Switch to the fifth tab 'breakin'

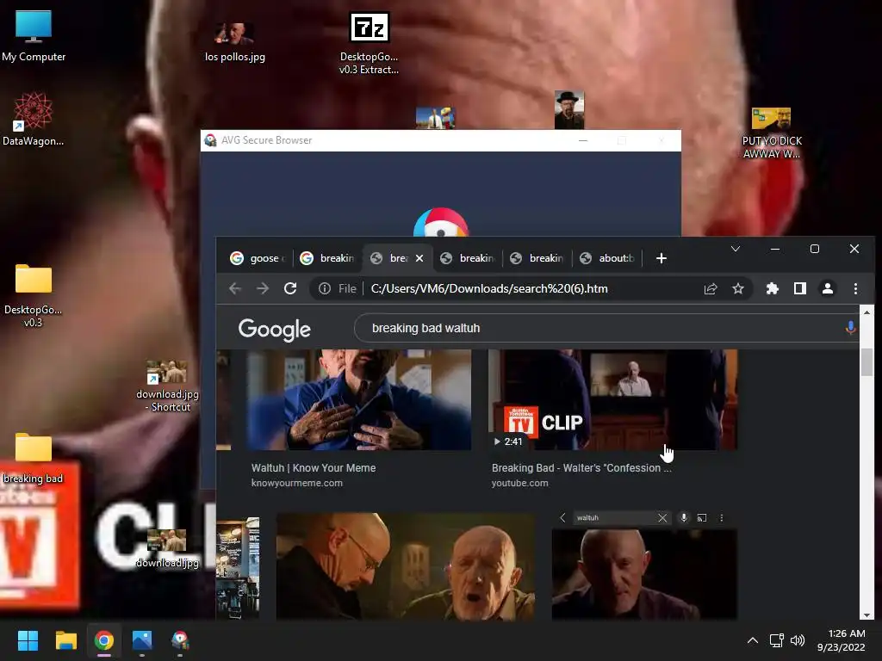(537, 258)
